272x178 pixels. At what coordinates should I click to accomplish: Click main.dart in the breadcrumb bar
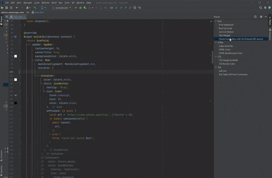(x=38, y=12)
